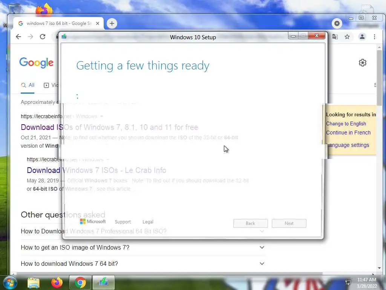386x290 pixels.
Task: Open Google search settings gear
Action: tap(362, 63)
